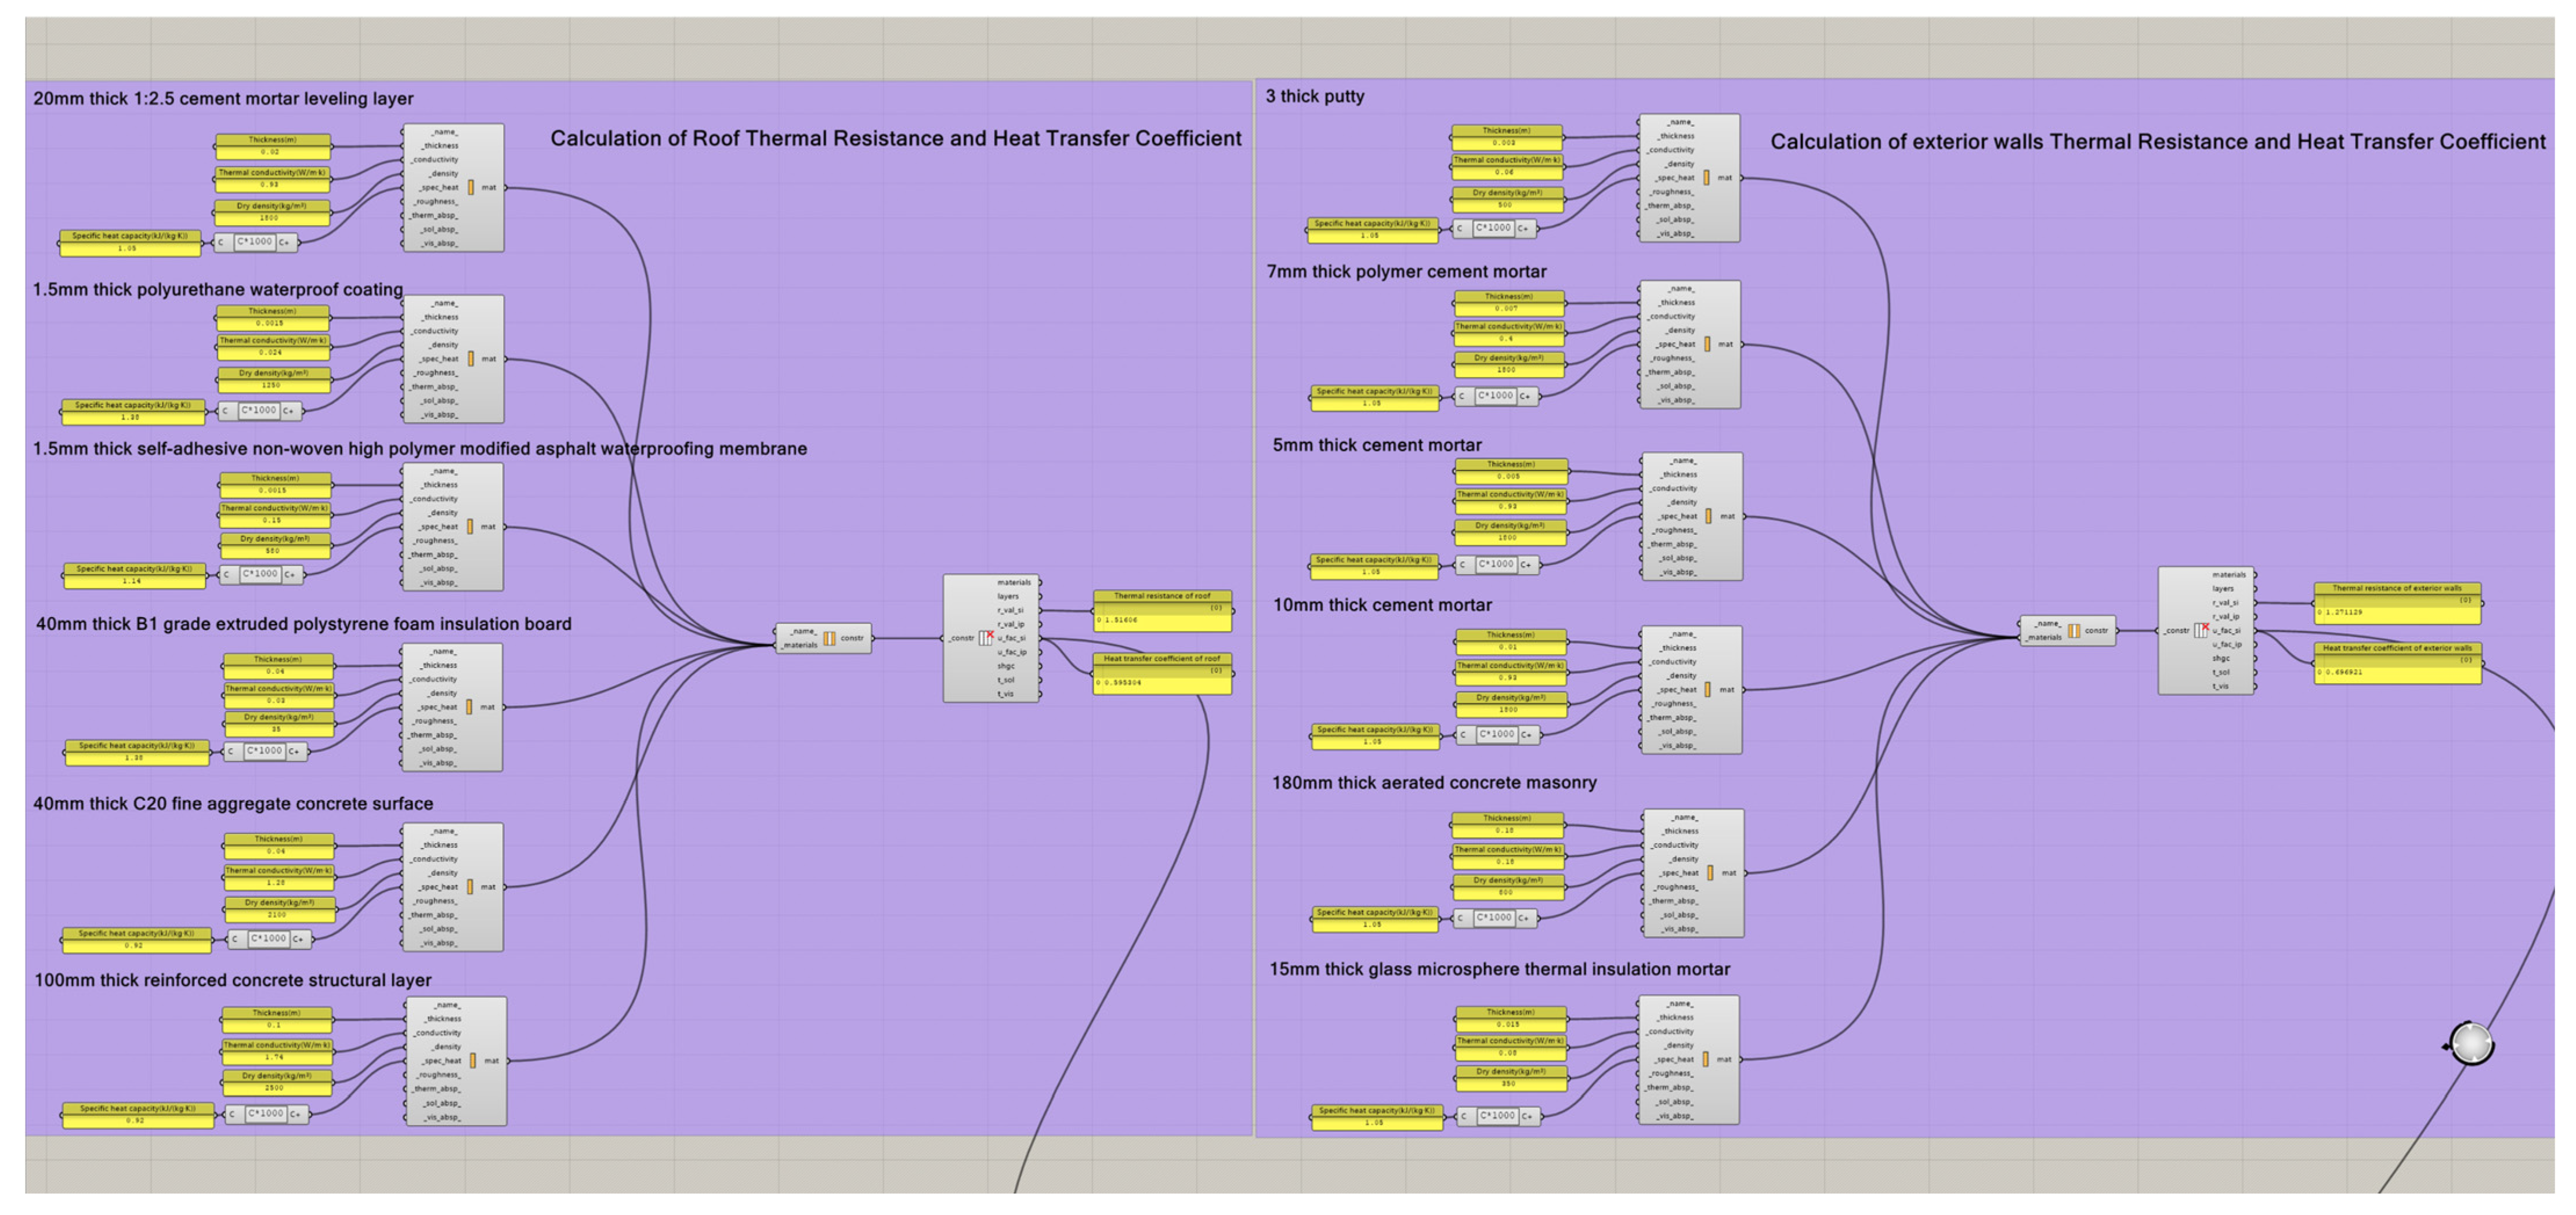
Task: Click the reinforced concrete structural layer material icon
Action: click(x=473, y=1060)
